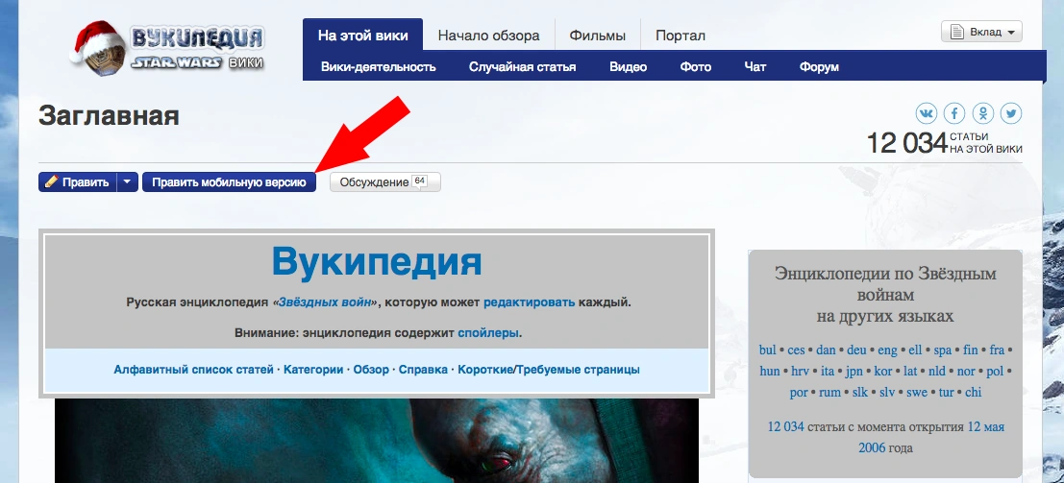Click the 12 034 articles count link in sidebar
The width and height of the screenshot is (1064, 483).
pos(786,426)
